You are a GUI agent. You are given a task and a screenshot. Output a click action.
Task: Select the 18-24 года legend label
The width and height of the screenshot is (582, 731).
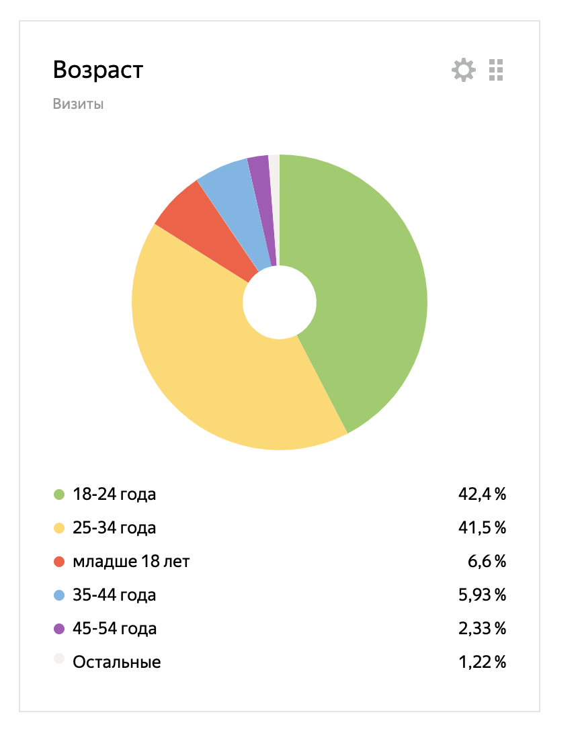coord(114,495)
